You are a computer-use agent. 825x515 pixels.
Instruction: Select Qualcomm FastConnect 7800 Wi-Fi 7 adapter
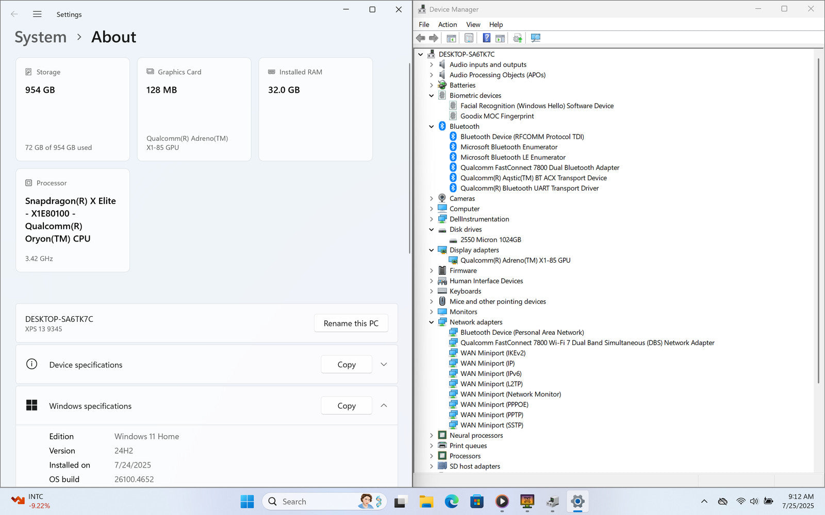(587, 343)
